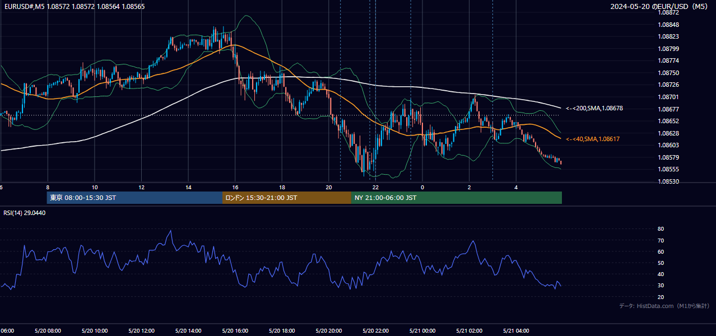
Task: Click price axis value 1.08726
Action: (668, 85)
